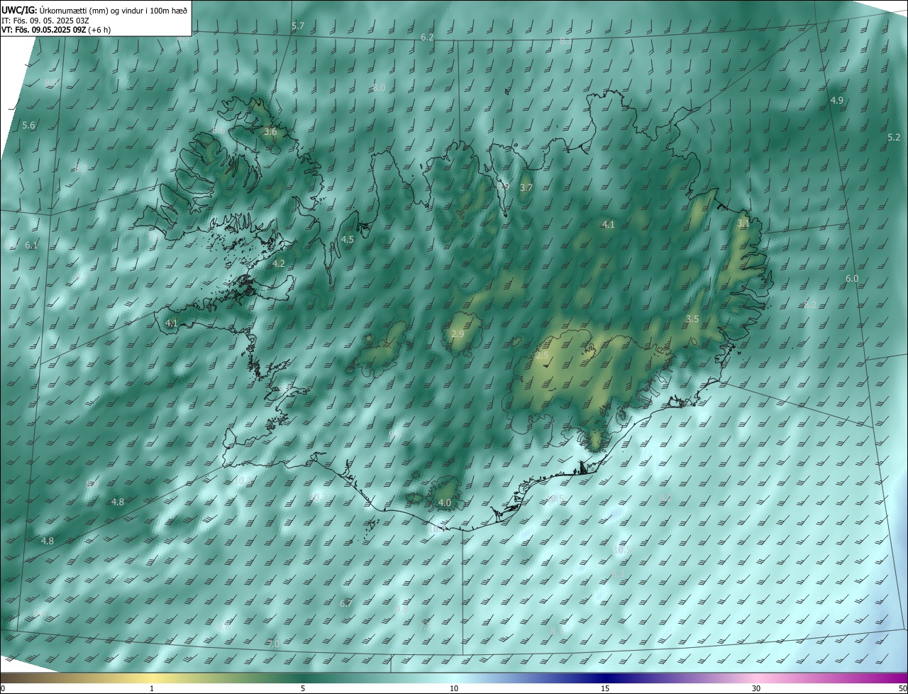Click the map title 'Úrkomumætti (mm) og vindur í 100m hæð'
The image size is (908, 694).
[112, 10]
